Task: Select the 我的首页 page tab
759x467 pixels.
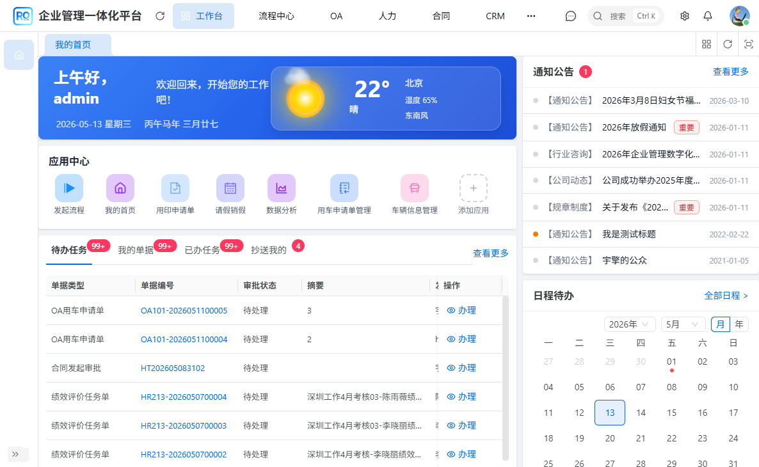Action: (78, 45)
